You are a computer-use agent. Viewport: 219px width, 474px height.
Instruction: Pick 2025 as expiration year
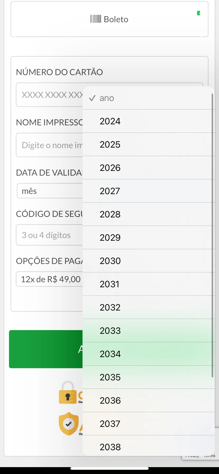[x=149, y=144]
